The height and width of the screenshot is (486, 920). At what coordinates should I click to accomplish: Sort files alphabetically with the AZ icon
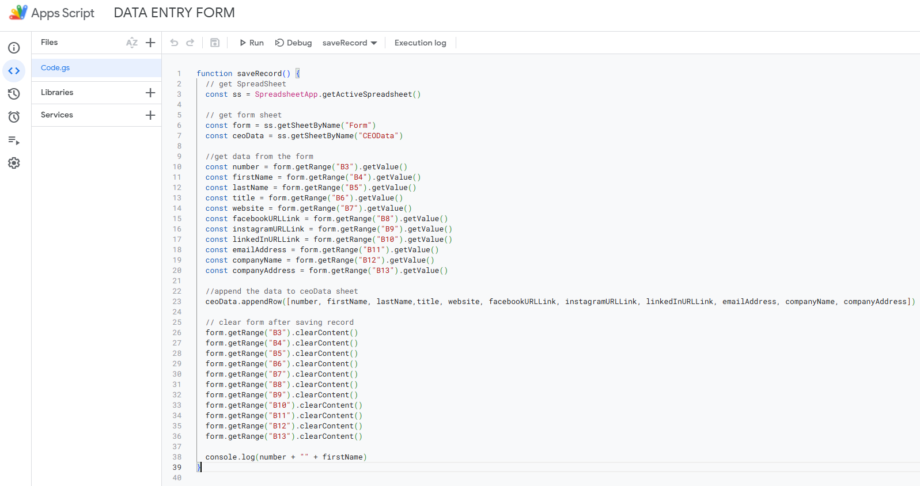(x=132, y=43)
